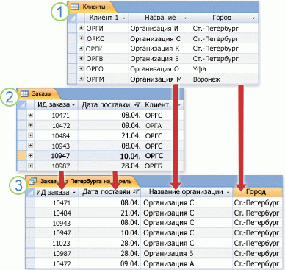This screenshot has width=285, height=270.
Task: Expand the ОРГМ client row
Action: [81, 79]
